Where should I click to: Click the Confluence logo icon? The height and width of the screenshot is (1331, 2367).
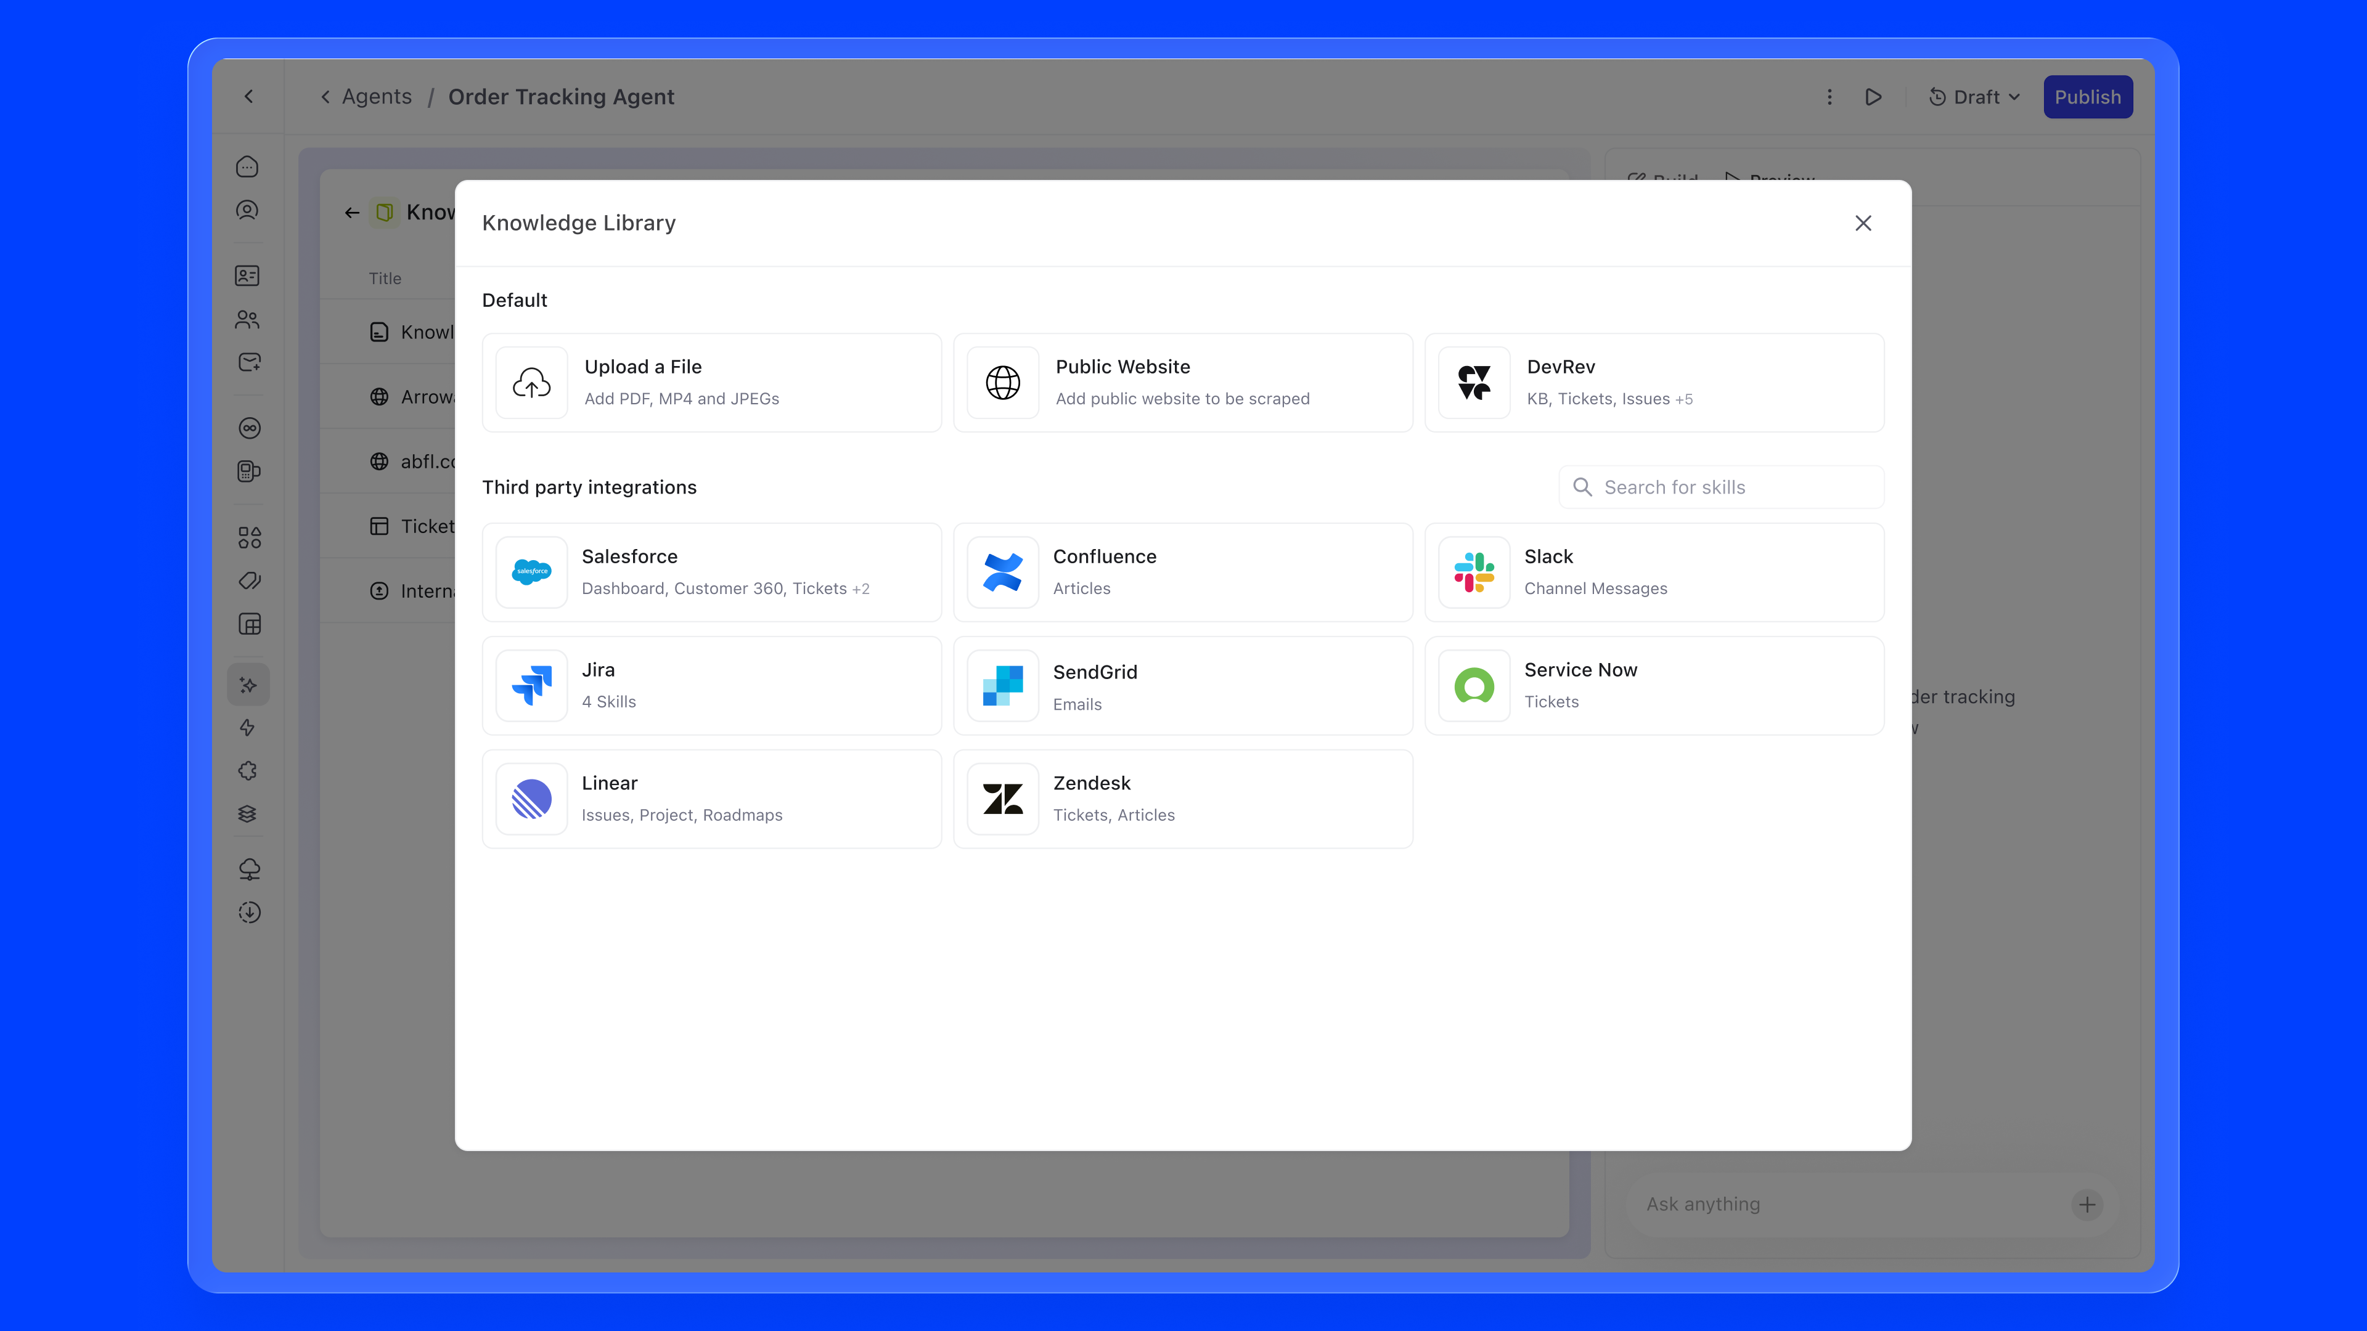(x=1004, y=572)
